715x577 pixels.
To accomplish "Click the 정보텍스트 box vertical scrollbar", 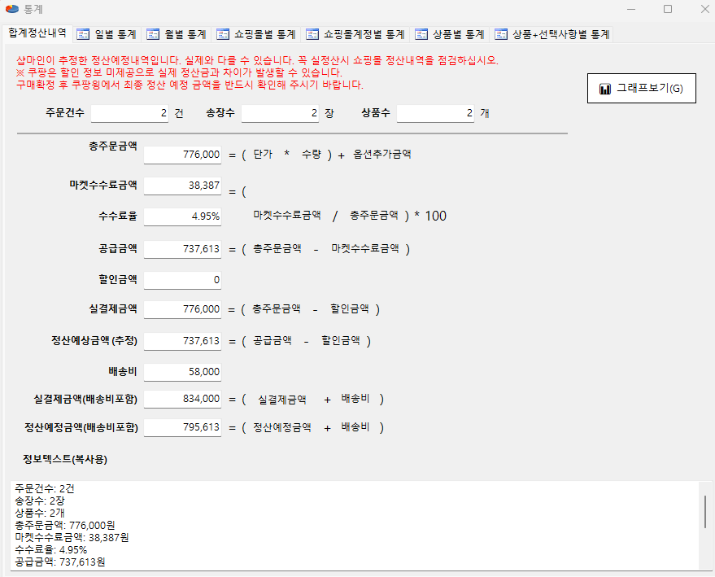I will click(x=704, y=513).
